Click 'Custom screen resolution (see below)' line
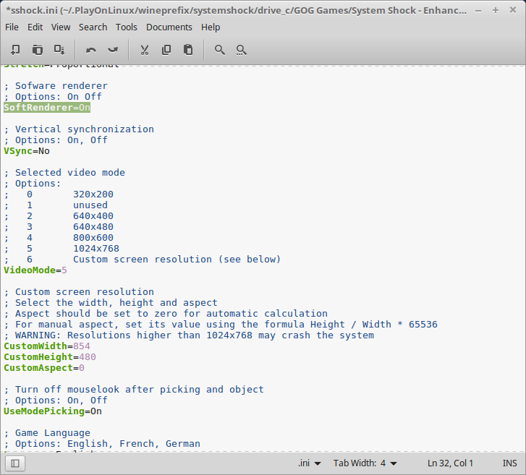 [x=143, y=260]
